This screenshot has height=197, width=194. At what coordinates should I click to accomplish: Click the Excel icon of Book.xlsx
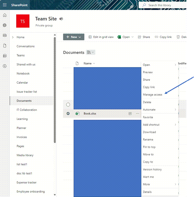point(77,114)
